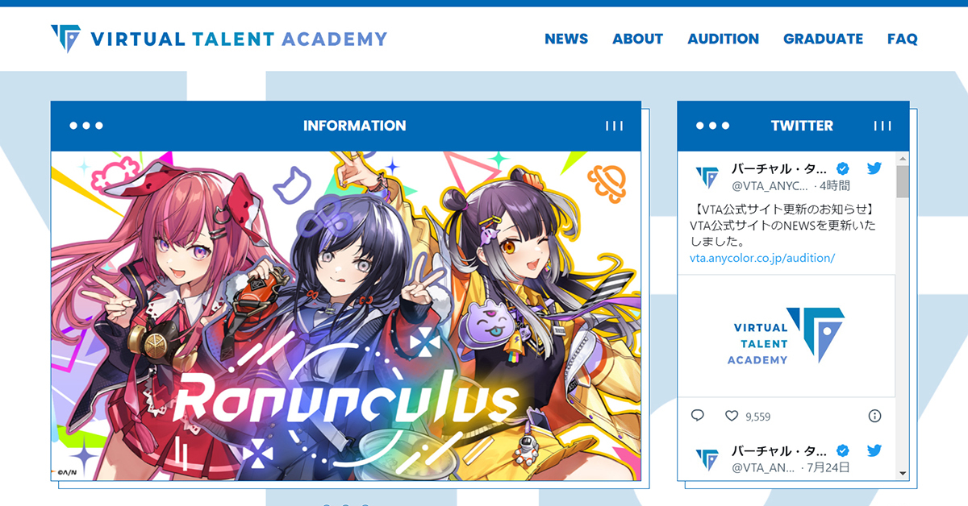Click VTA avatar on the first tweet
The width and height of the screenshot is (968, 506).
point(707,177)
